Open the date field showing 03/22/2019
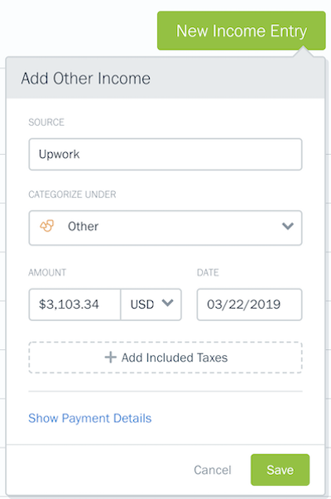 click(249, 305)
